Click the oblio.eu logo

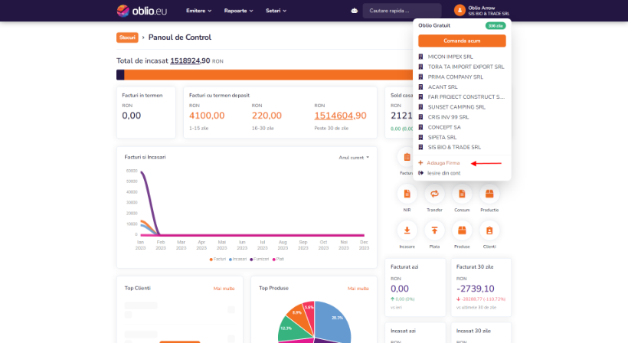pyautogui.click(x=142, y=11)
